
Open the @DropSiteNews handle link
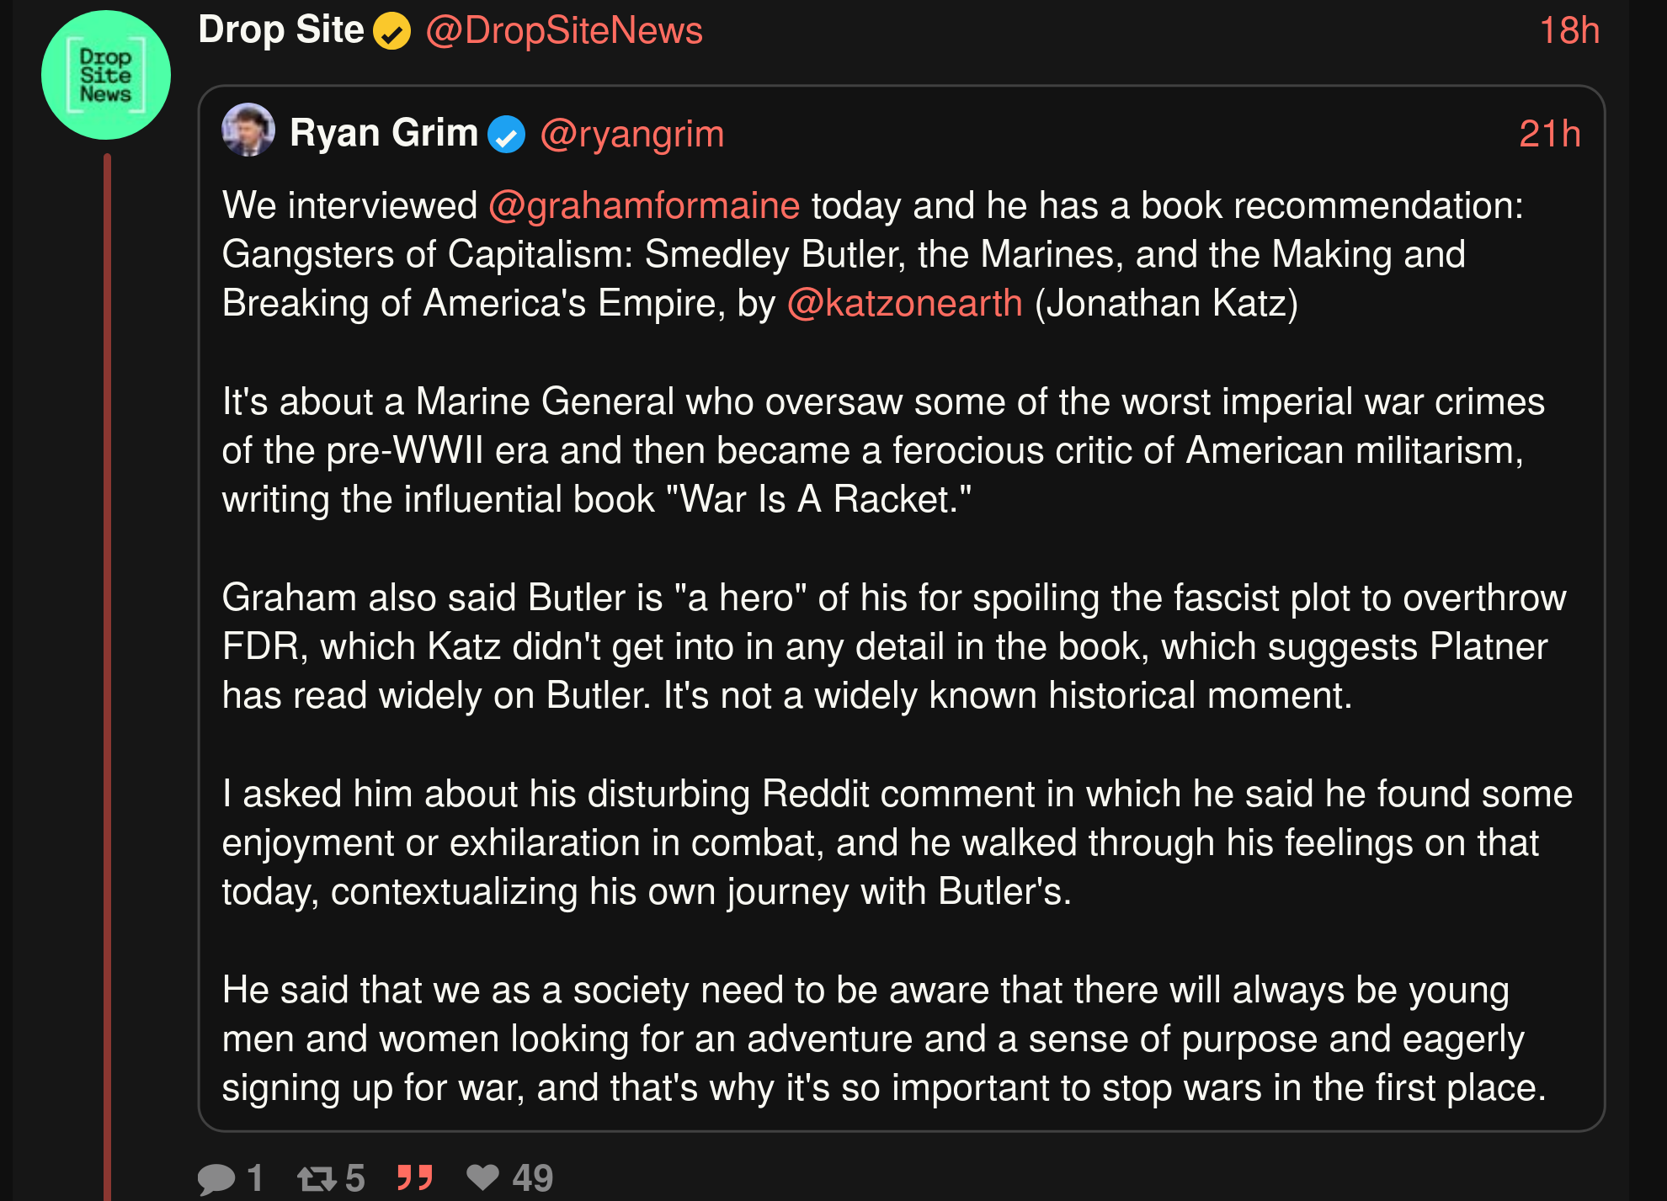coord(563,31)
